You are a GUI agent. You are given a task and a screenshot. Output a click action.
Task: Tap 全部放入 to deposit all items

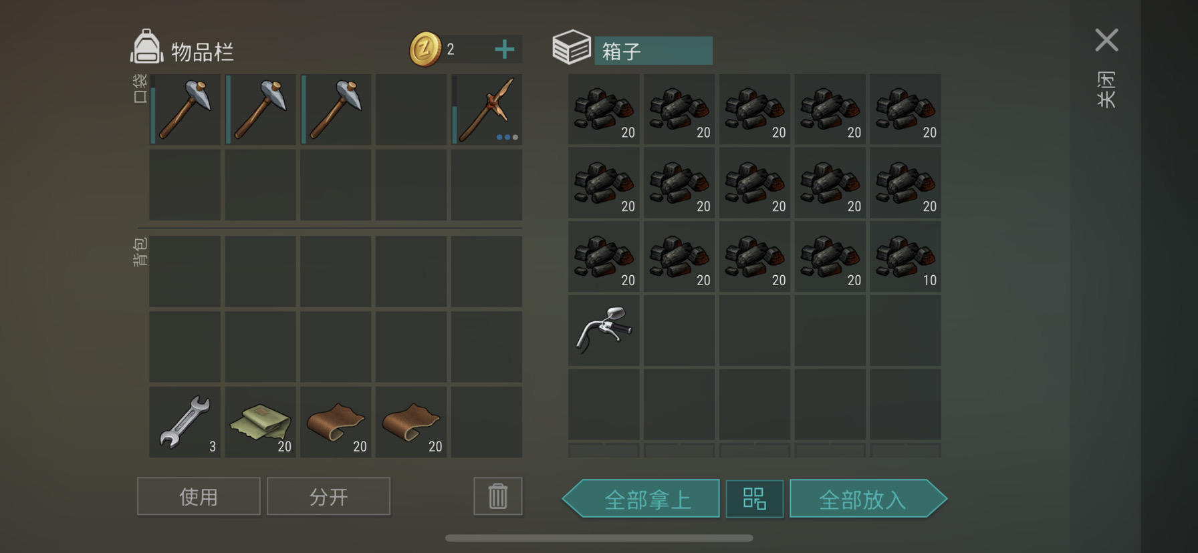pos(868,499)
